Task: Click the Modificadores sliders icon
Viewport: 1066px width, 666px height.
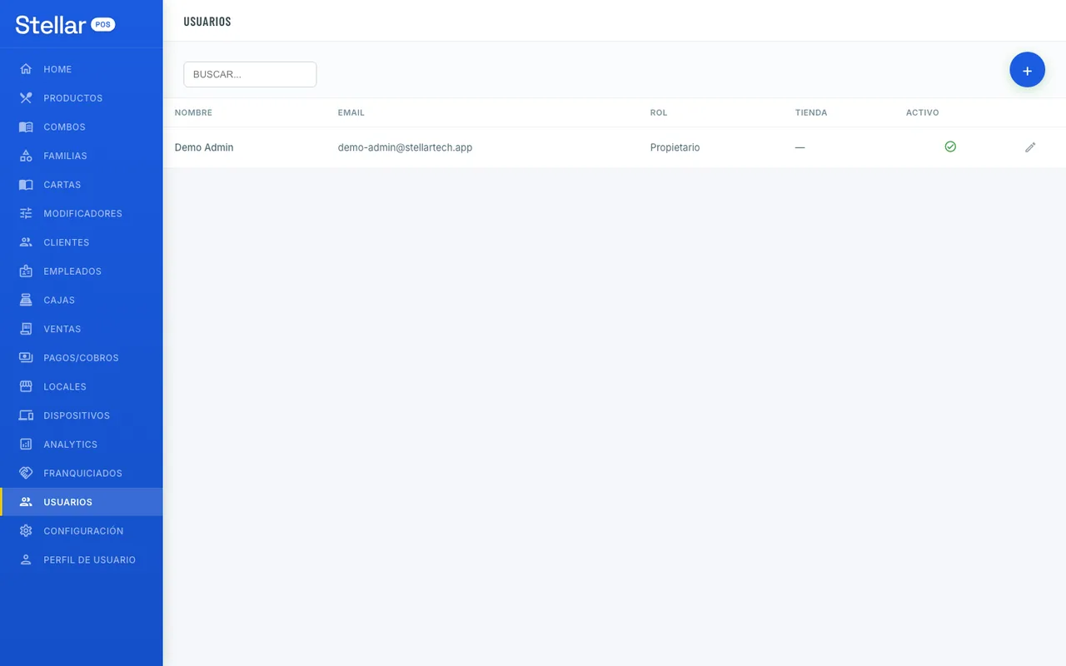Action: pos(26,214)
